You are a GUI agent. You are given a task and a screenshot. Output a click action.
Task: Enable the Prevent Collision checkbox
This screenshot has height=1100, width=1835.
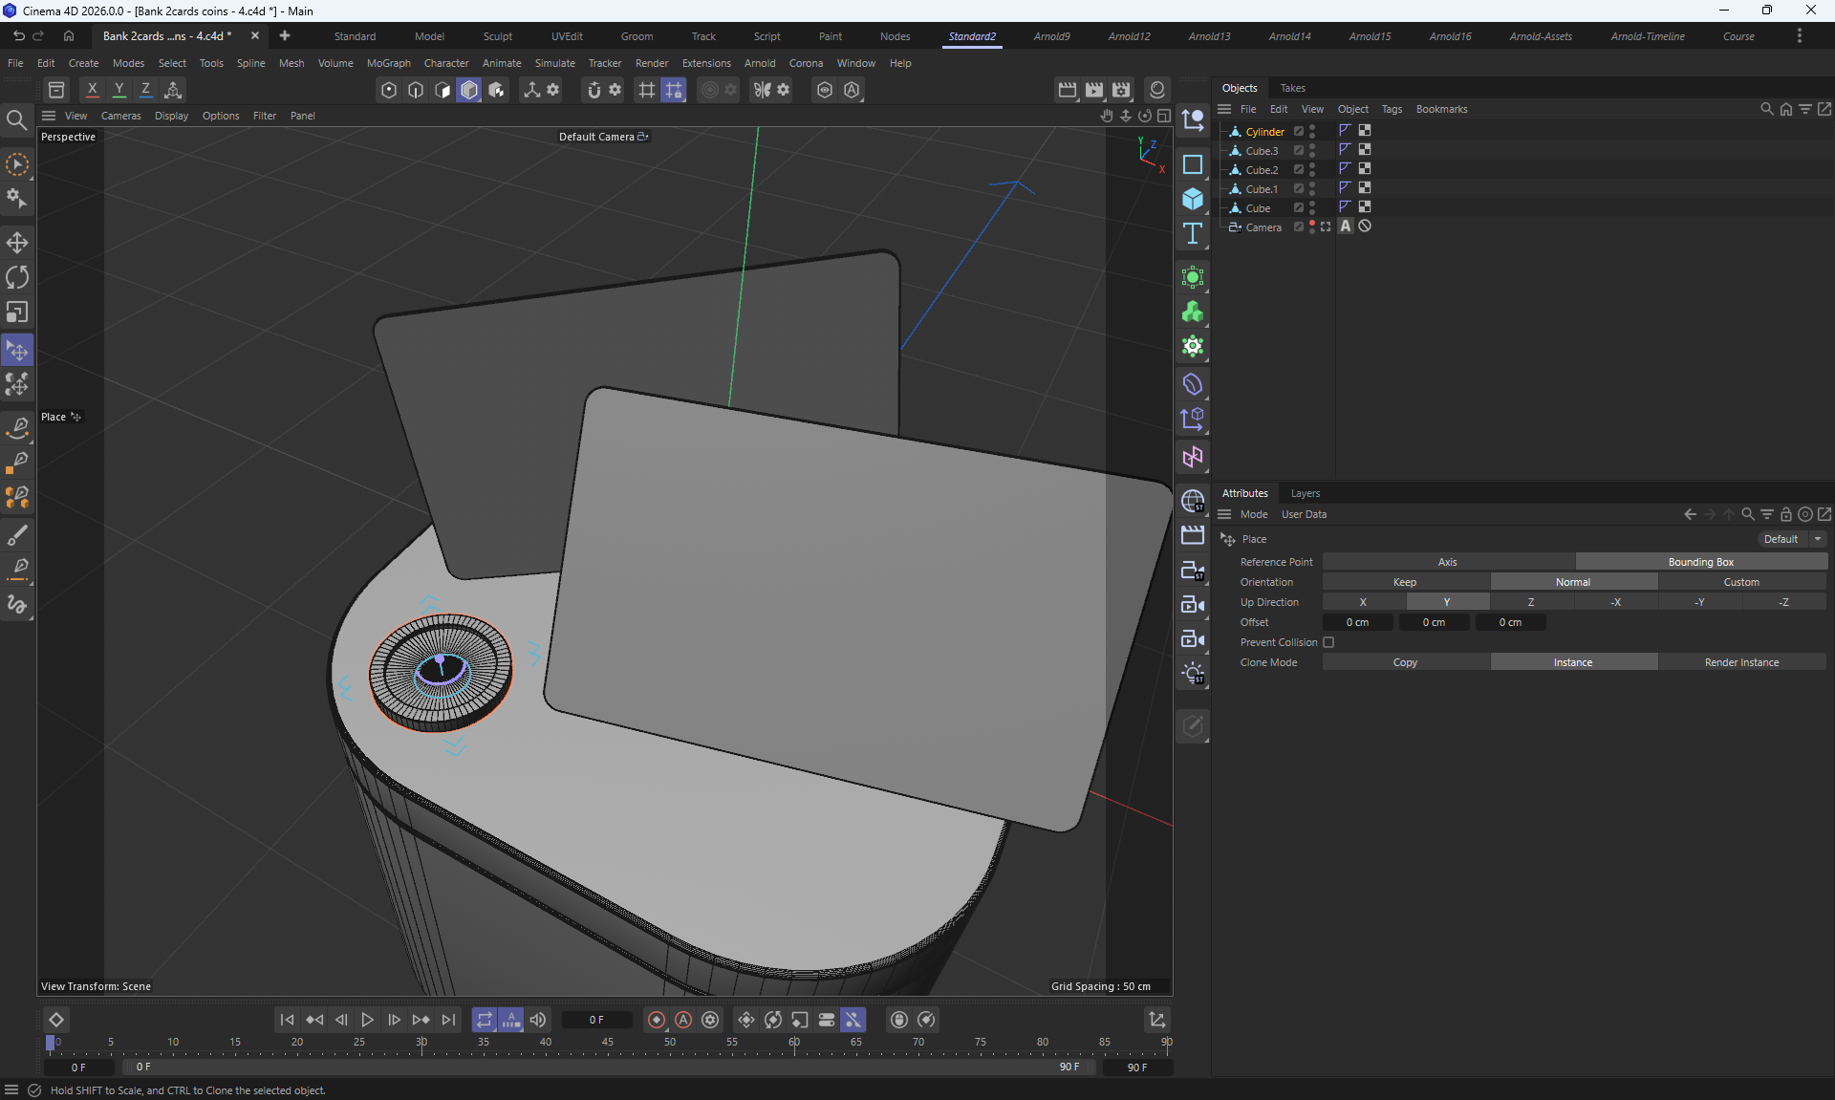pyautogui.click(x=1328, y=642)
